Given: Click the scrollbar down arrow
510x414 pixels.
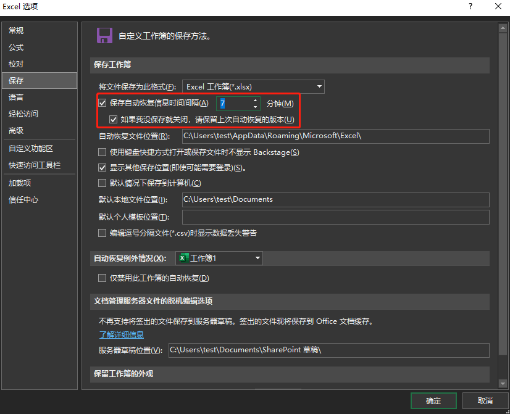Looking at the screenshot, I should [503, 383].
